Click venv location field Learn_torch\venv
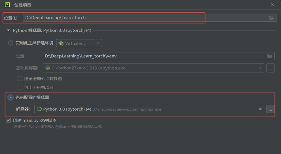The image size is (281, 154). (158, 56)
